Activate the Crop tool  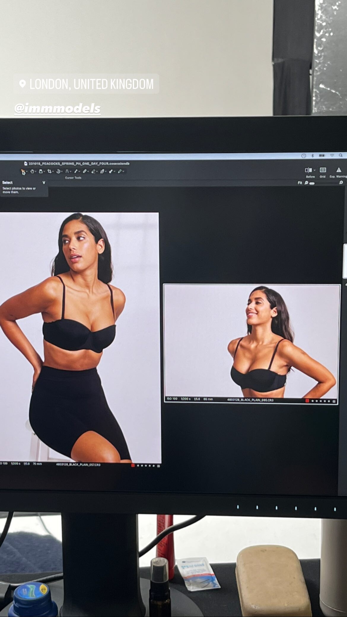click(x=49, y=171)
